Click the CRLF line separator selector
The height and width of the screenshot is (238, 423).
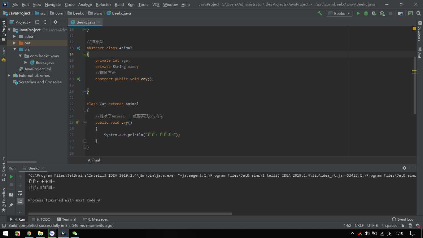pos(359,226)
